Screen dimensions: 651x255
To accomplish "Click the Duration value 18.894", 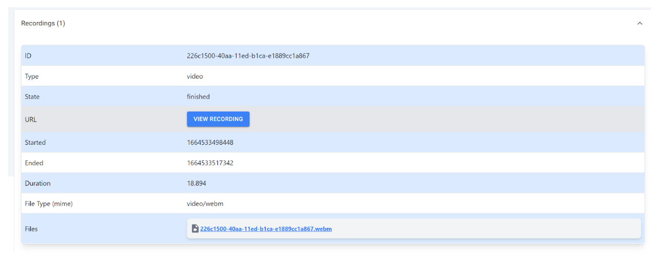I will (196, 183).
